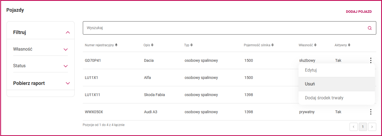Sort by Numer rejestracyjny column arrows
This screenshot has height=136, width=382.
pos(117,45)
